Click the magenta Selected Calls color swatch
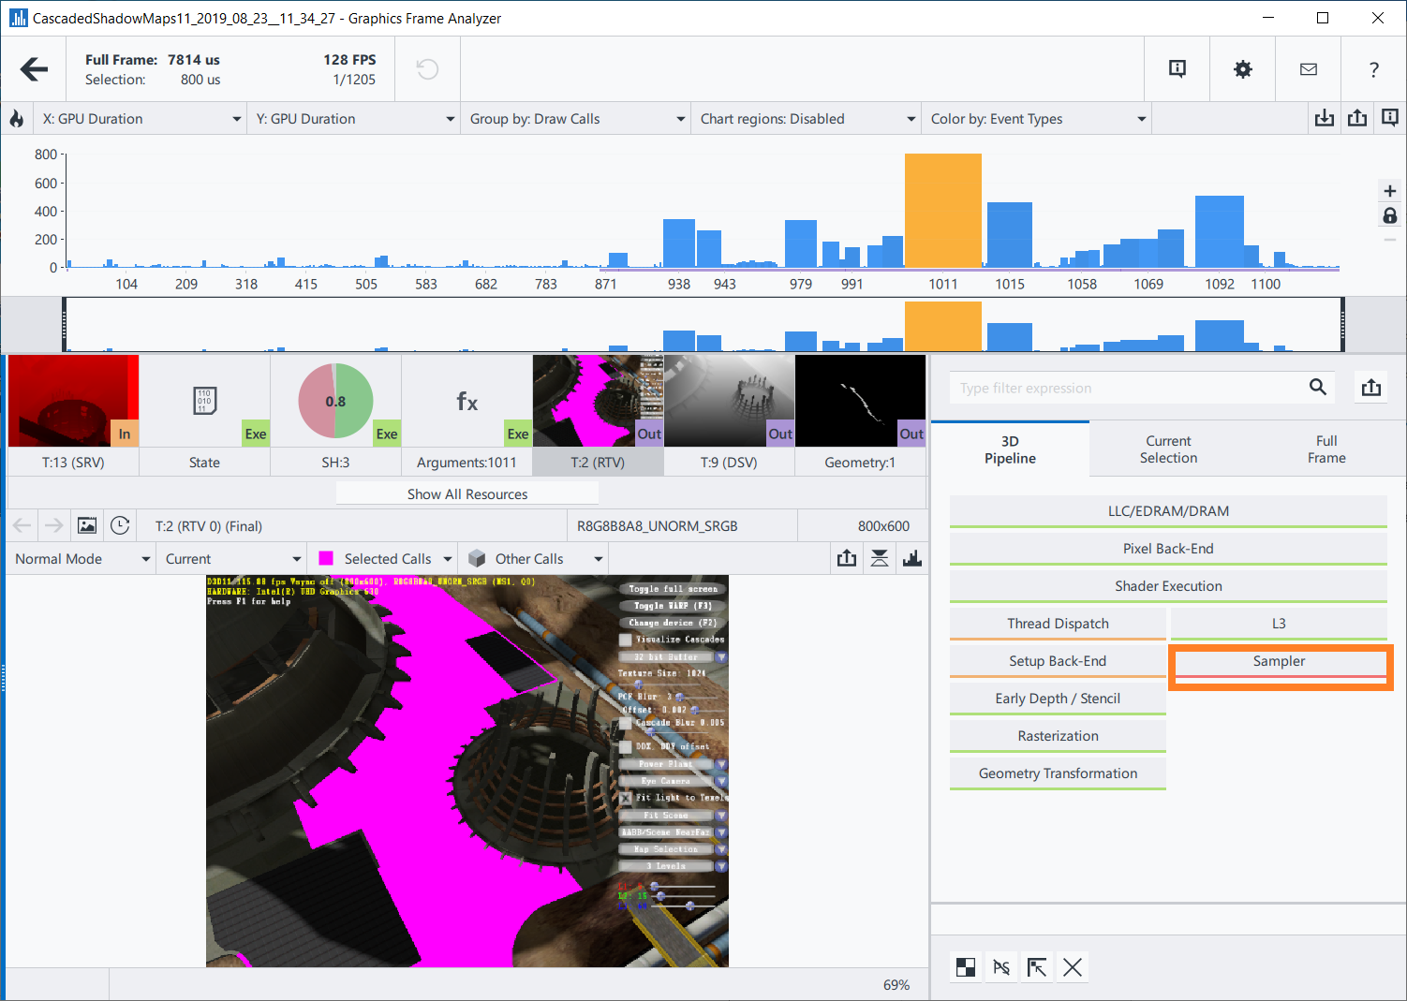 click(x=326, y=559)
